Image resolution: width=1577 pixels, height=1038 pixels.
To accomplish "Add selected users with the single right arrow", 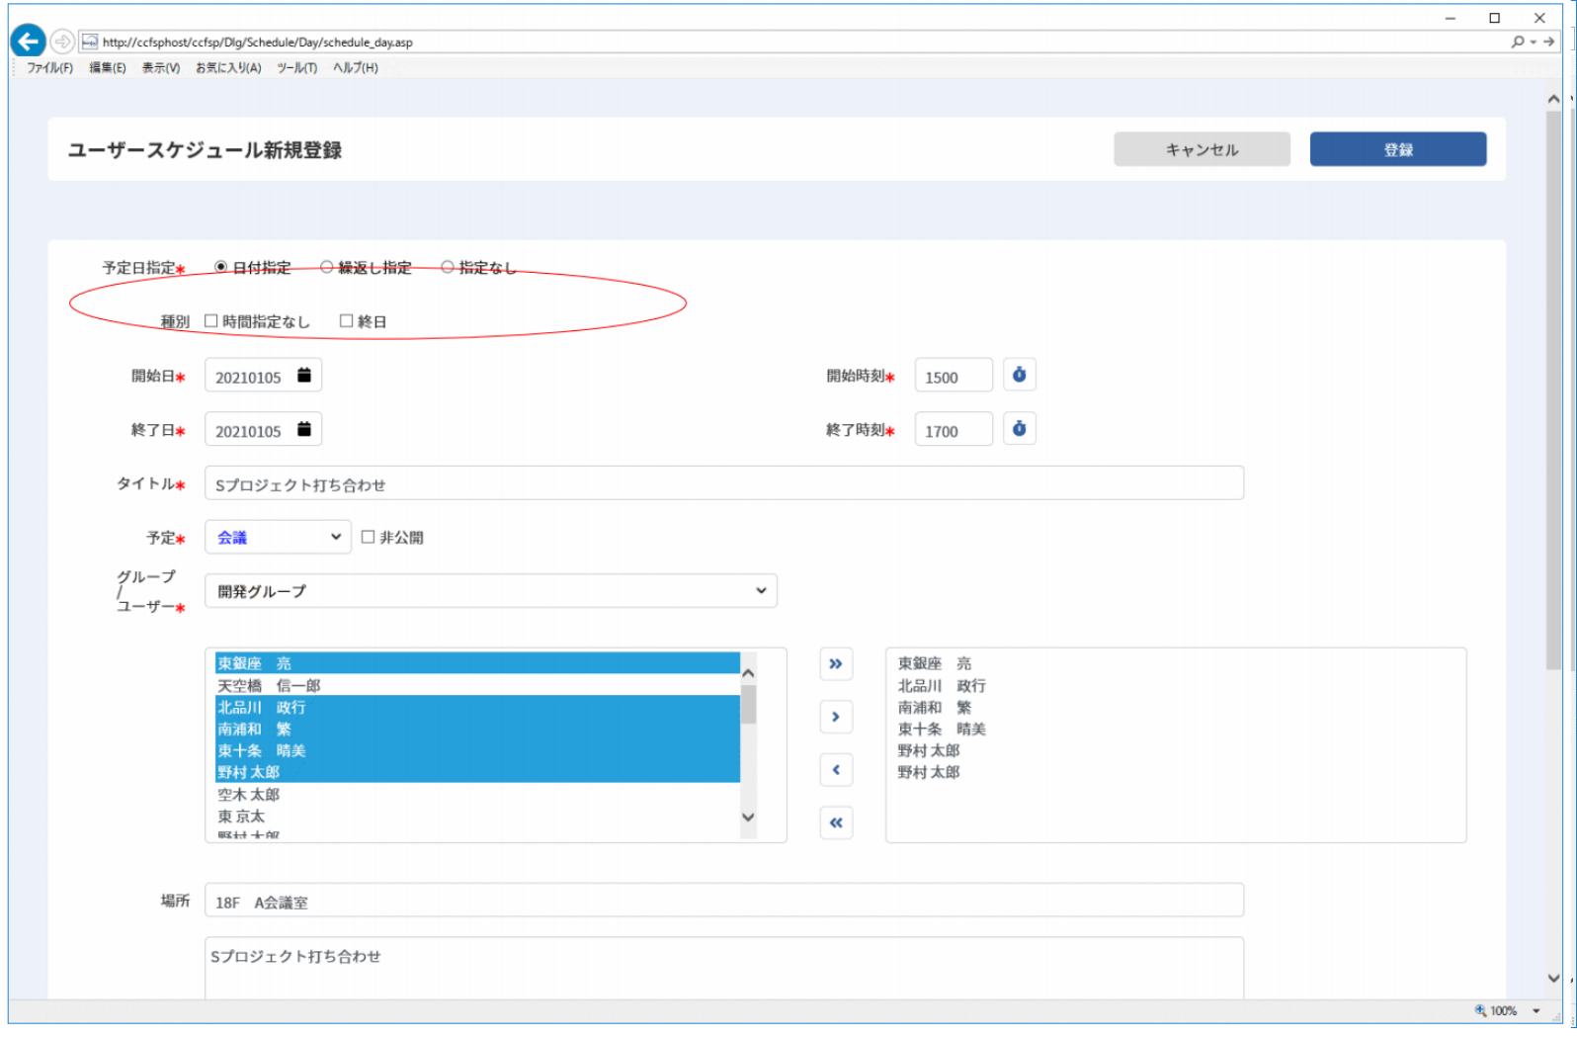I will coord(836,717).
